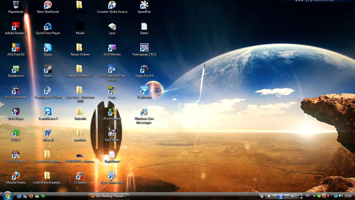The image size is (355, 200).
Task: Open the DE language bar selector
Action: (x=307, y=196)
